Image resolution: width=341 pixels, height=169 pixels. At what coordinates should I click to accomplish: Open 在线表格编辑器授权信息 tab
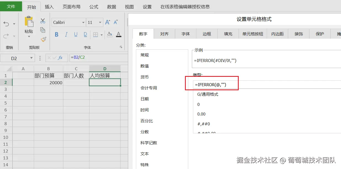pos(185,7)
